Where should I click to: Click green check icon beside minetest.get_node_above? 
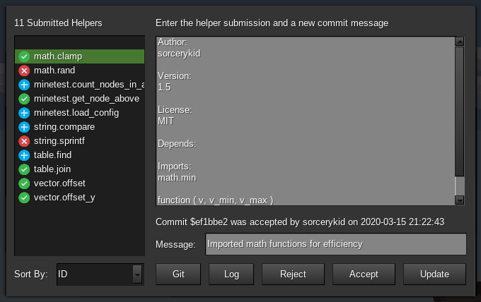pyautogui.click(x=24, y=99)
